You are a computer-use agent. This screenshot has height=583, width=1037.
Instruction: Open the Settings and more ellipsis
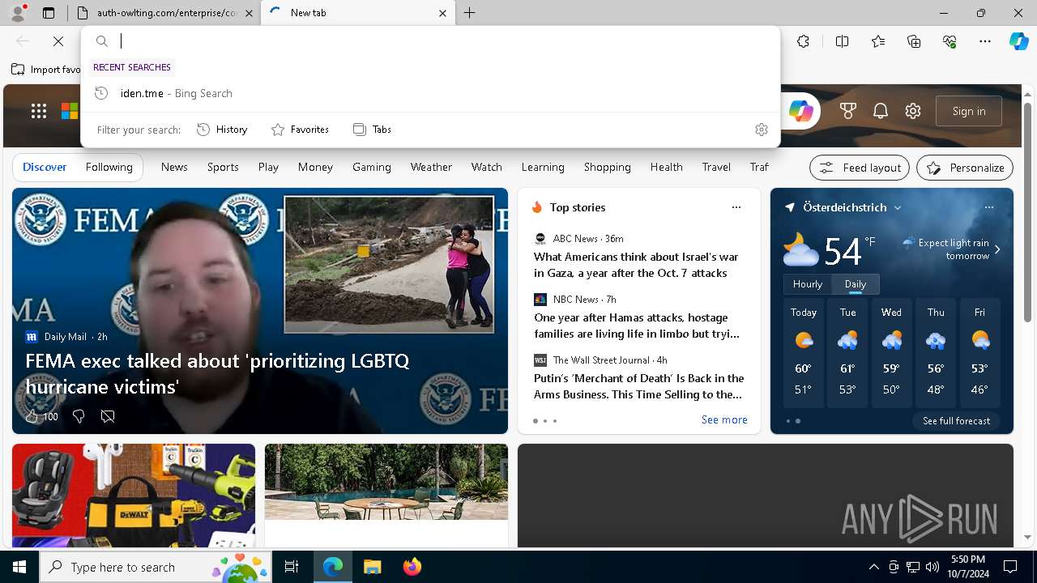point(985,41)
